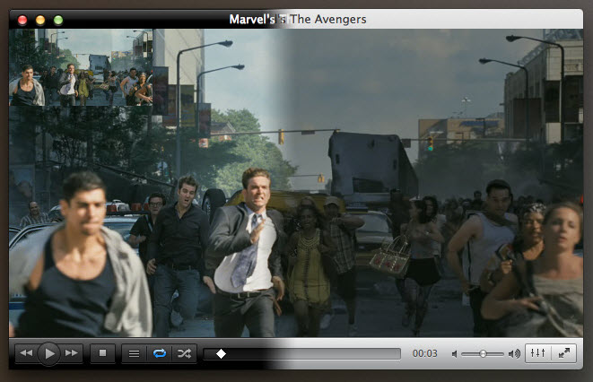Set maximum volume via loud speaker icon
The width and height of the screenshot is (593, 382).
514,354
